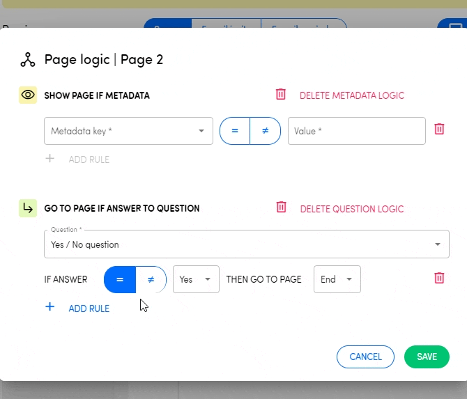This screenshot has width=467, height=399.
Task: Select the equals operator in metadata rule
Action: pyautogui.click(x=235, y=131)
